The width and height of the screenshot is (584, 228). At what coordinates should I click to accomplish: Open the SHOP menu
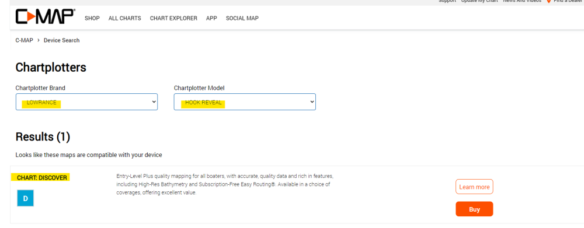[92, 18]
